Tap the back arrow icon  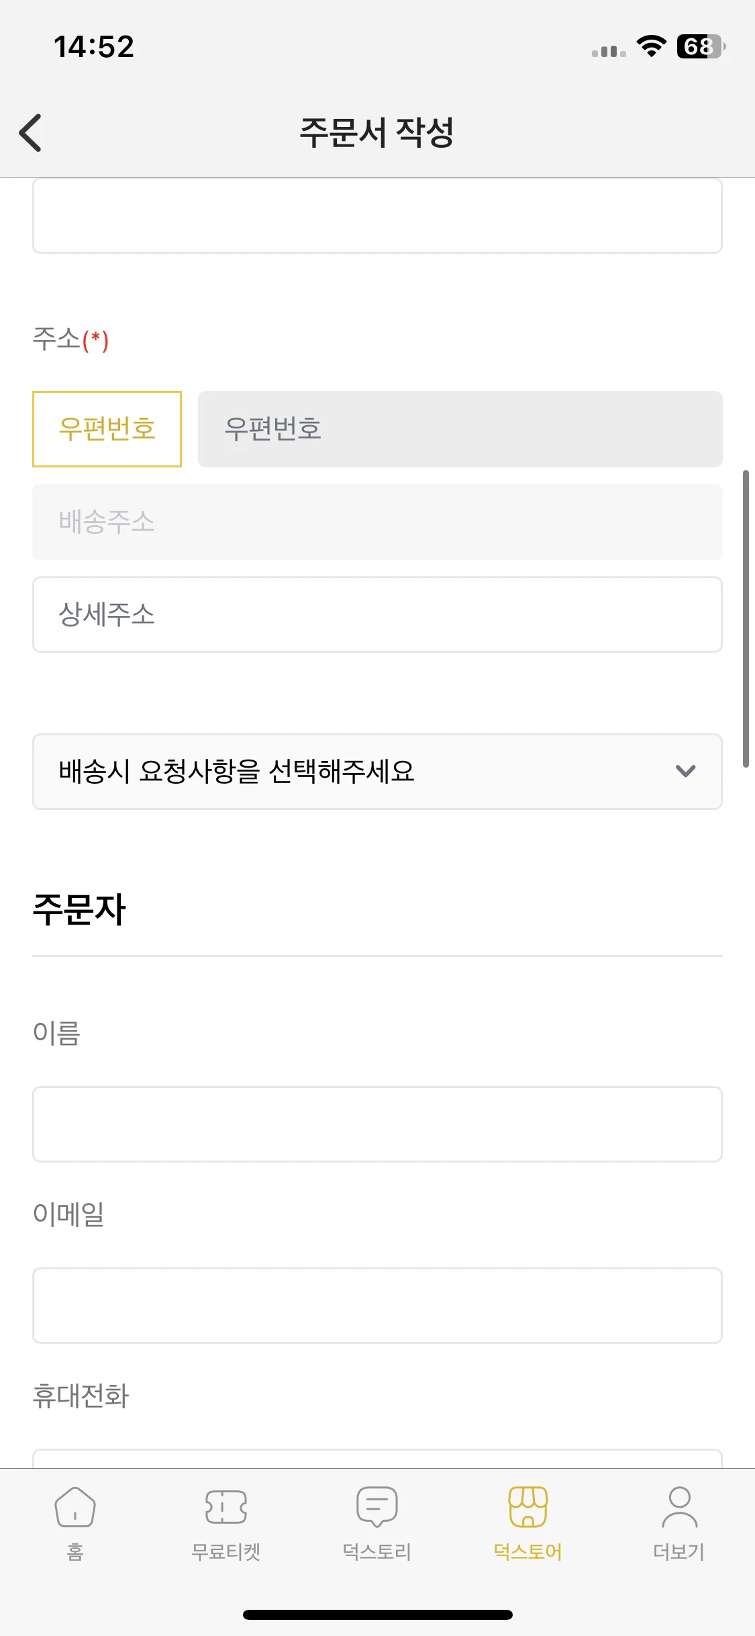click(31, 132)
